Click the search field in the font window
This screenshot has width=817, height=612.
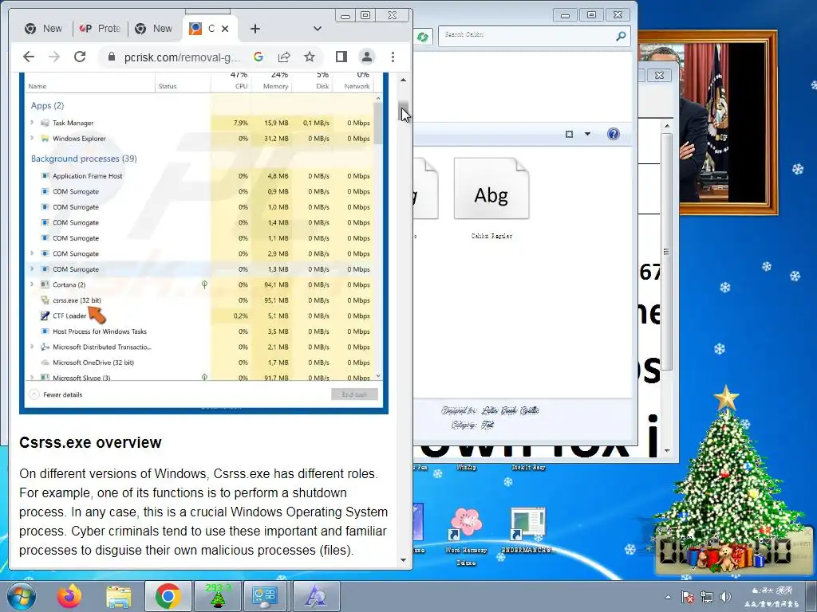[527, 35]
